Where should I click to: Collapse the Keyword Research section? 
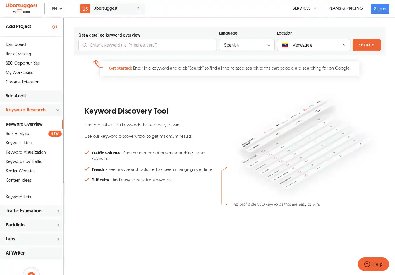click(58, 110)
